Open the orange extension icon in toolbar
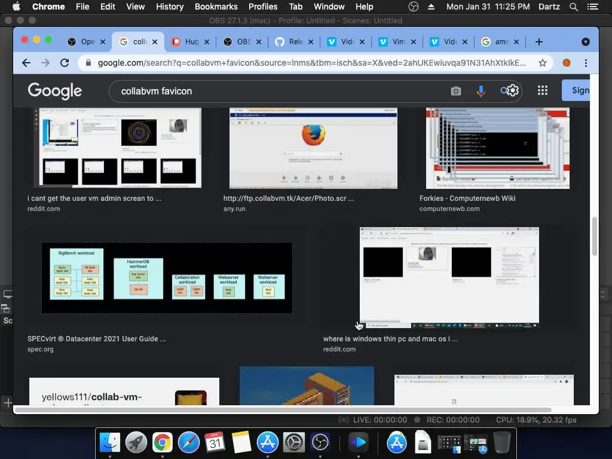This screenshot has height=459, width=612. pyautogui.click(x=567, y=63)
